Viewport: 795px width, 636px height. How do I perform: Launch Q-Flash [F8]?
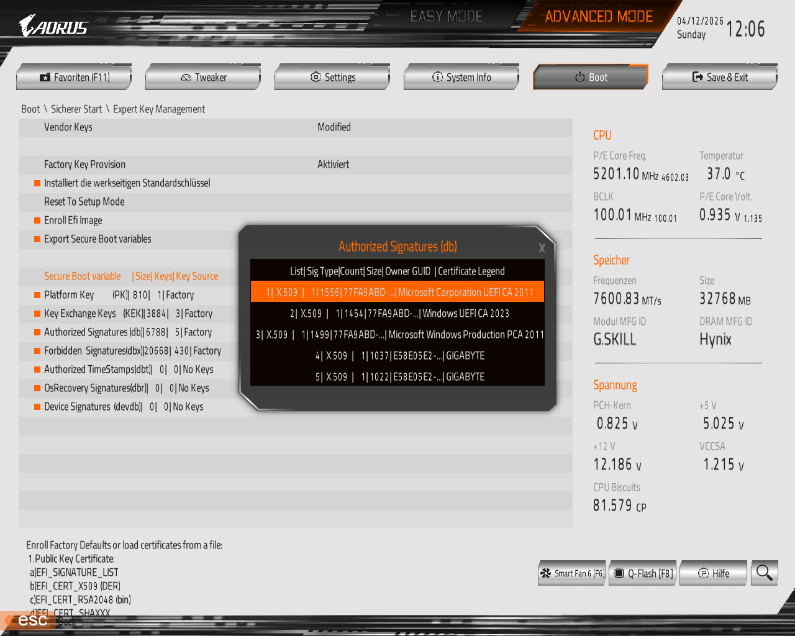643,573
